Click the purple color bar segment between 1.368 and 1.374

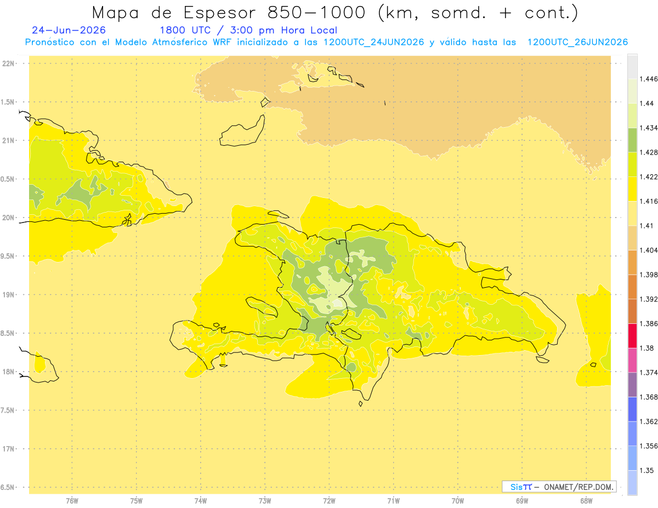coord(632,384)
